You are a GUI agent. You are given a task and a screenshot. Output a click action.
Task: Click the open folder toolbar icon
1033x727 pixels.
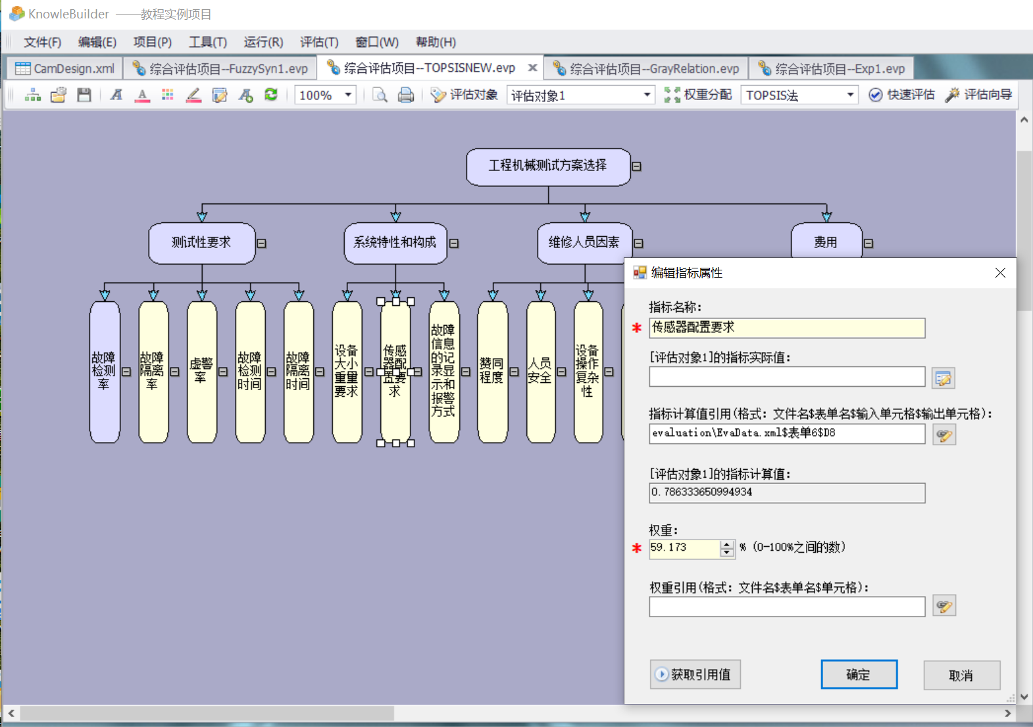click(59, 95)
